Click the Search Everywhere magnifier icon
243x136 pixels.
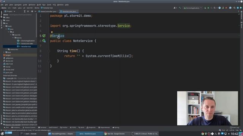click(x=234, y=8)
